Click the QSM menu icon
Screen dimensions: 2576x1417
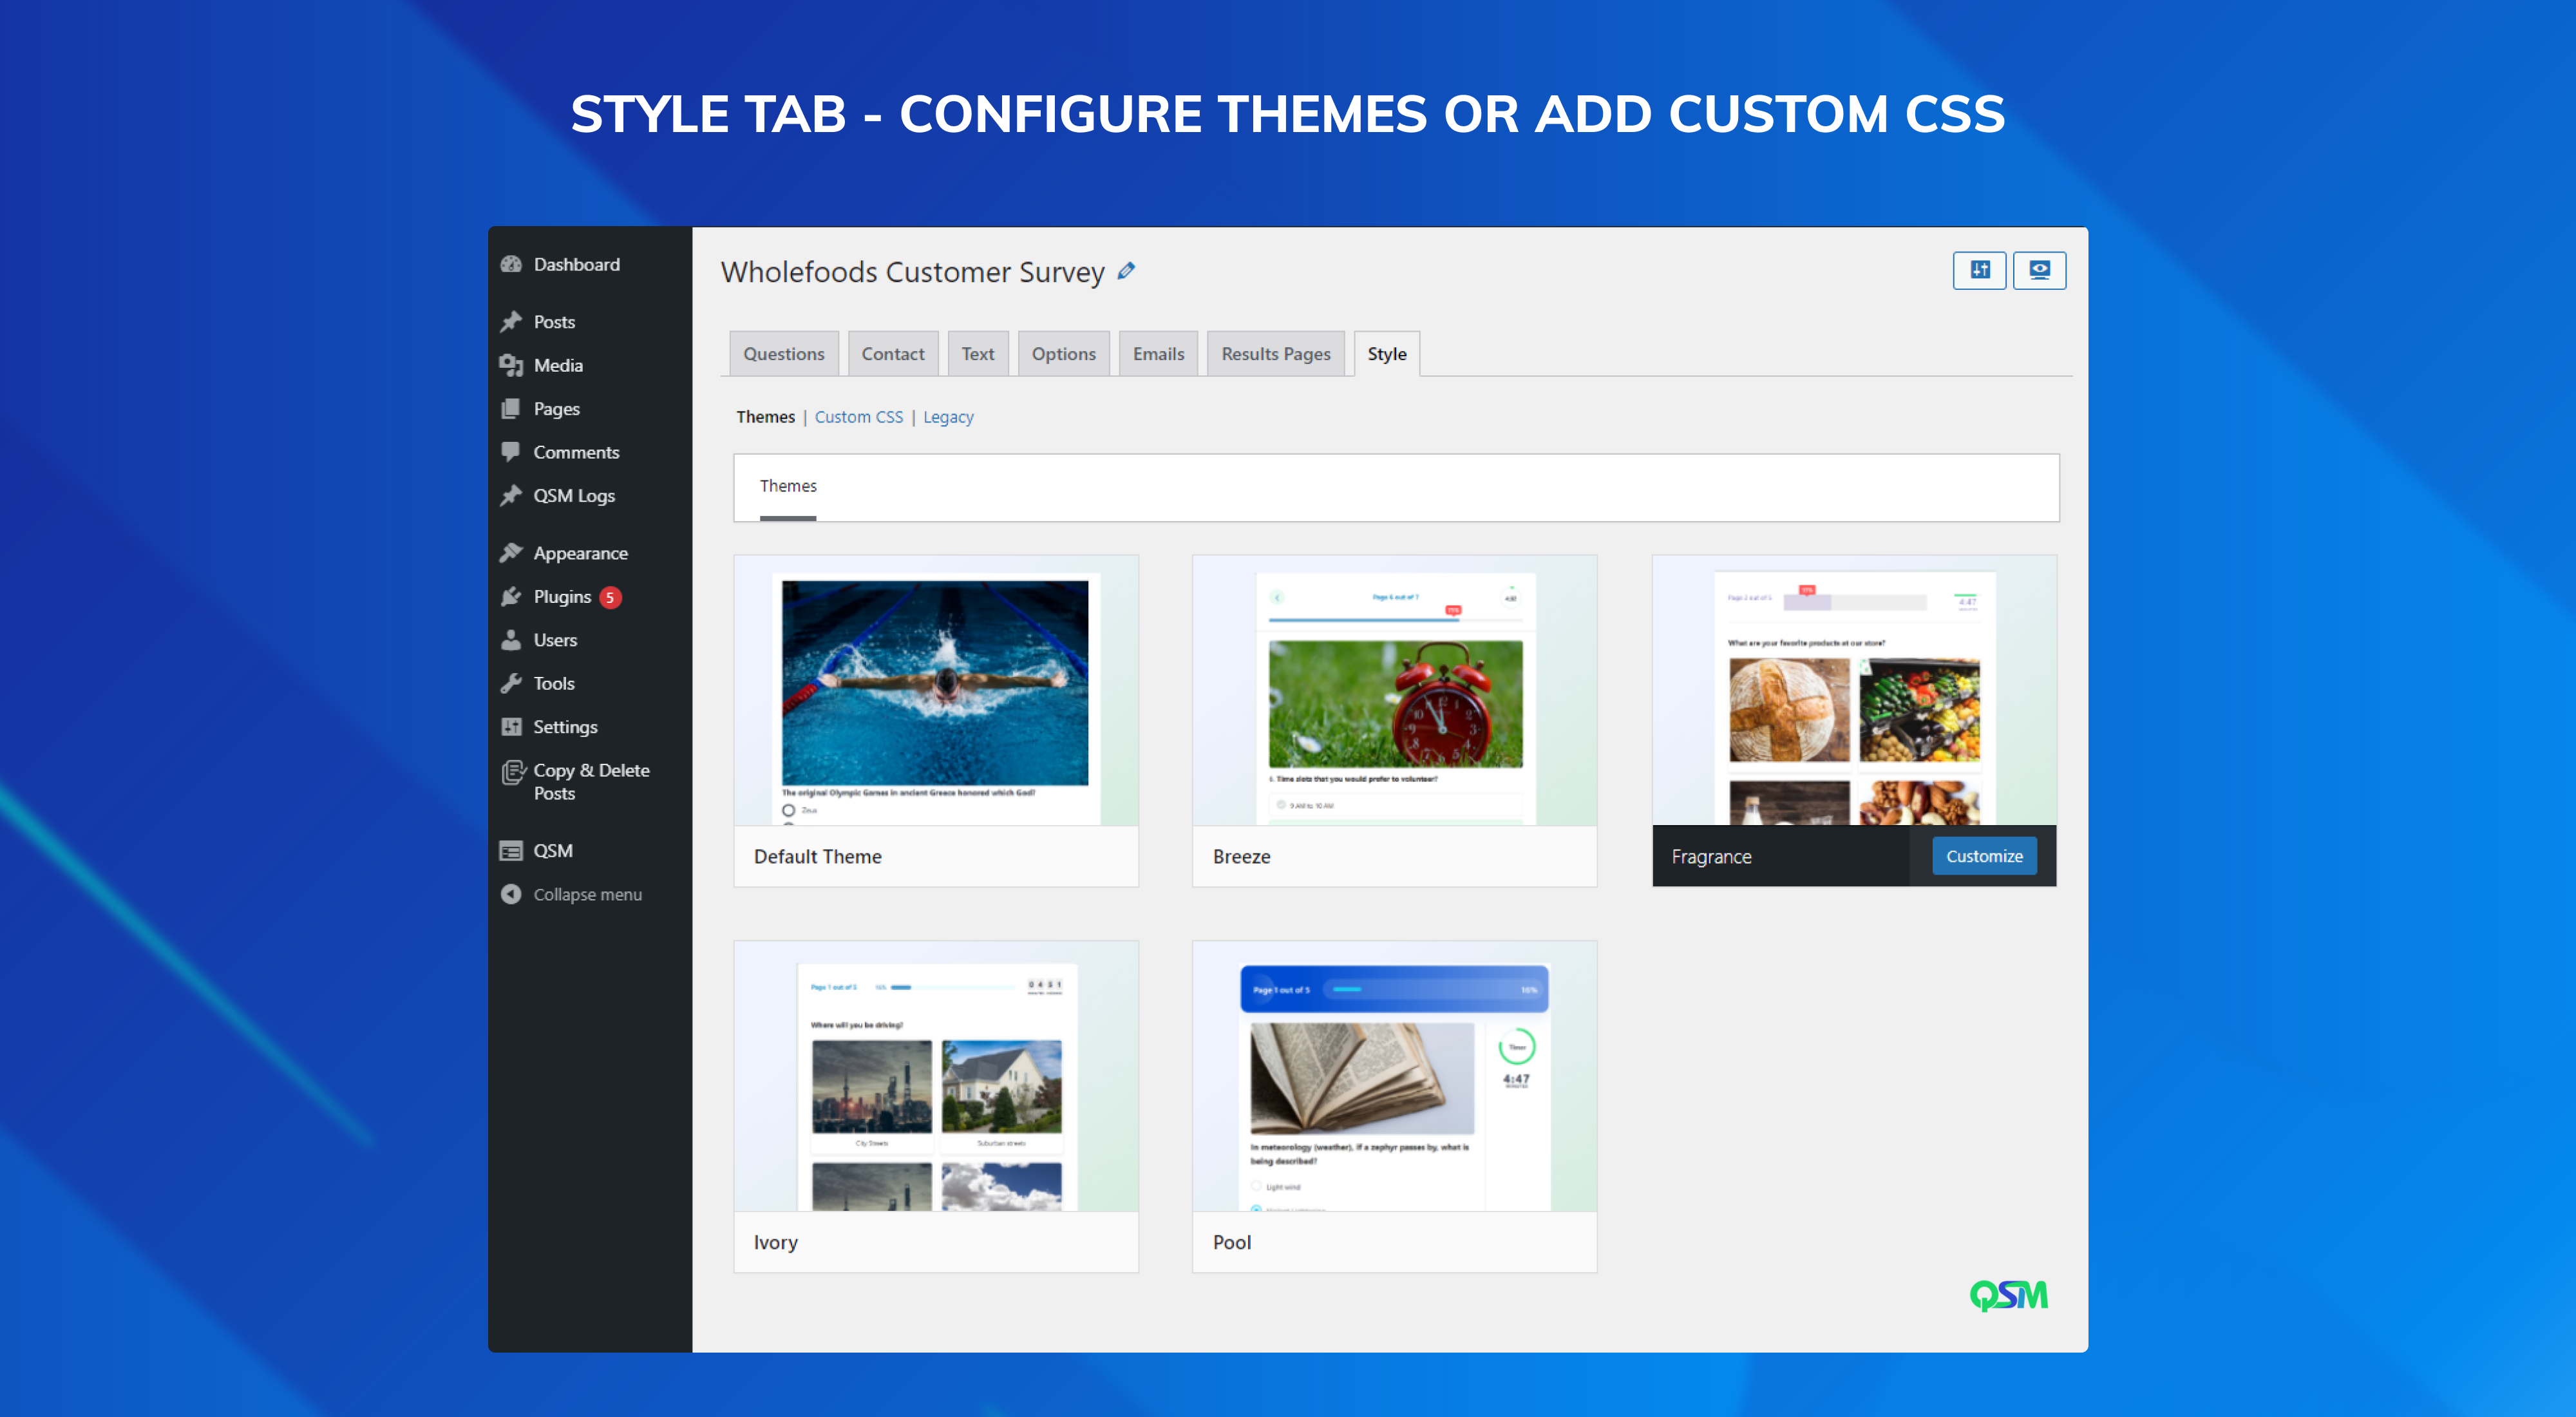pyautogui.click(x=511, y=850)
